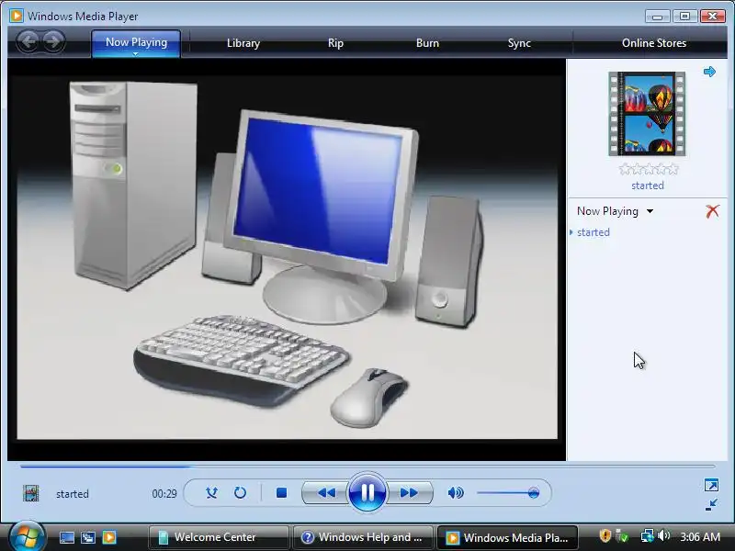Mute the sound with the speaker icon
Screen dimensions: 735x551
pos(455,492)
